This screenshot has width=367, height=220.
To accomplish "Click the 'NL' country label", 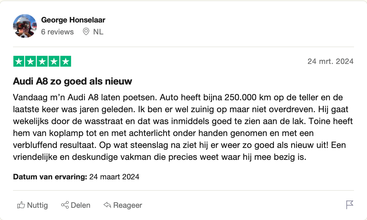I will tap(98, 32).
